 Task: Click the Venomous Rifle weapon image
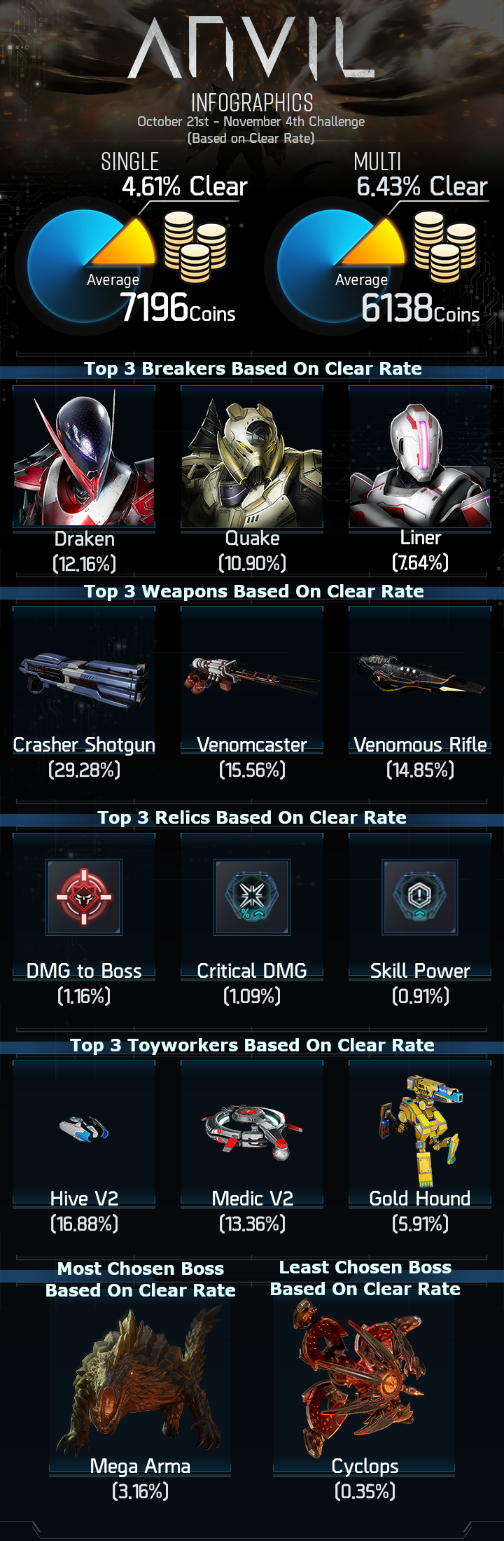(420, 674)
